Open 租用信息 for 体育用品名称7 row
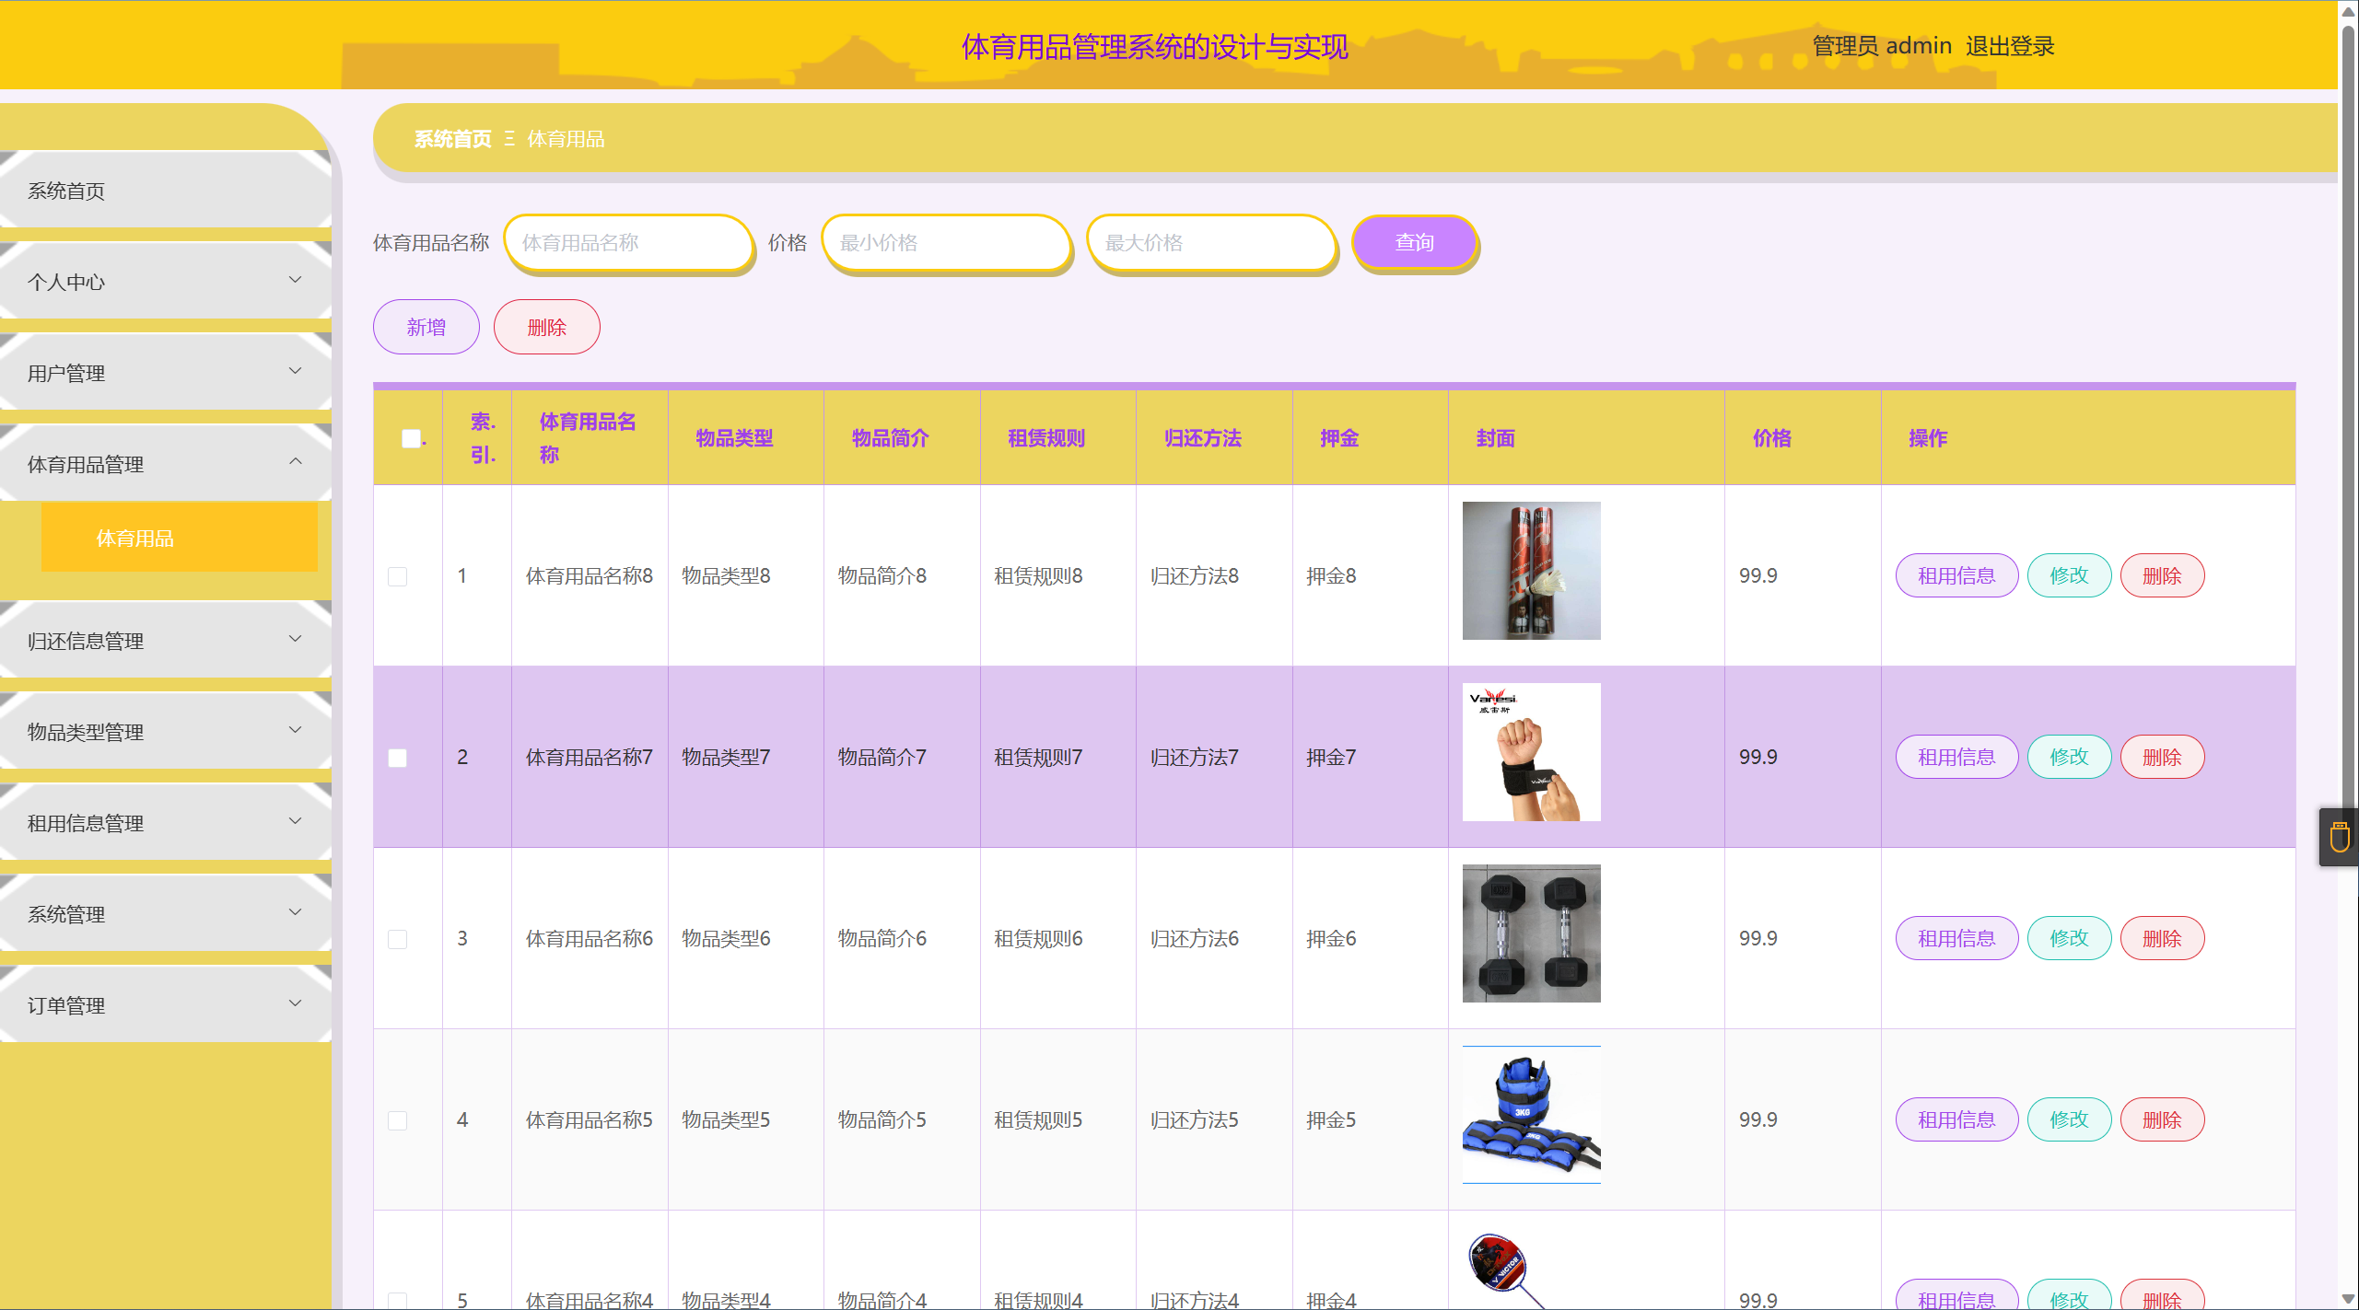The width and height of the screenshot is (2359, 1310). click(x=1956, y=757)
